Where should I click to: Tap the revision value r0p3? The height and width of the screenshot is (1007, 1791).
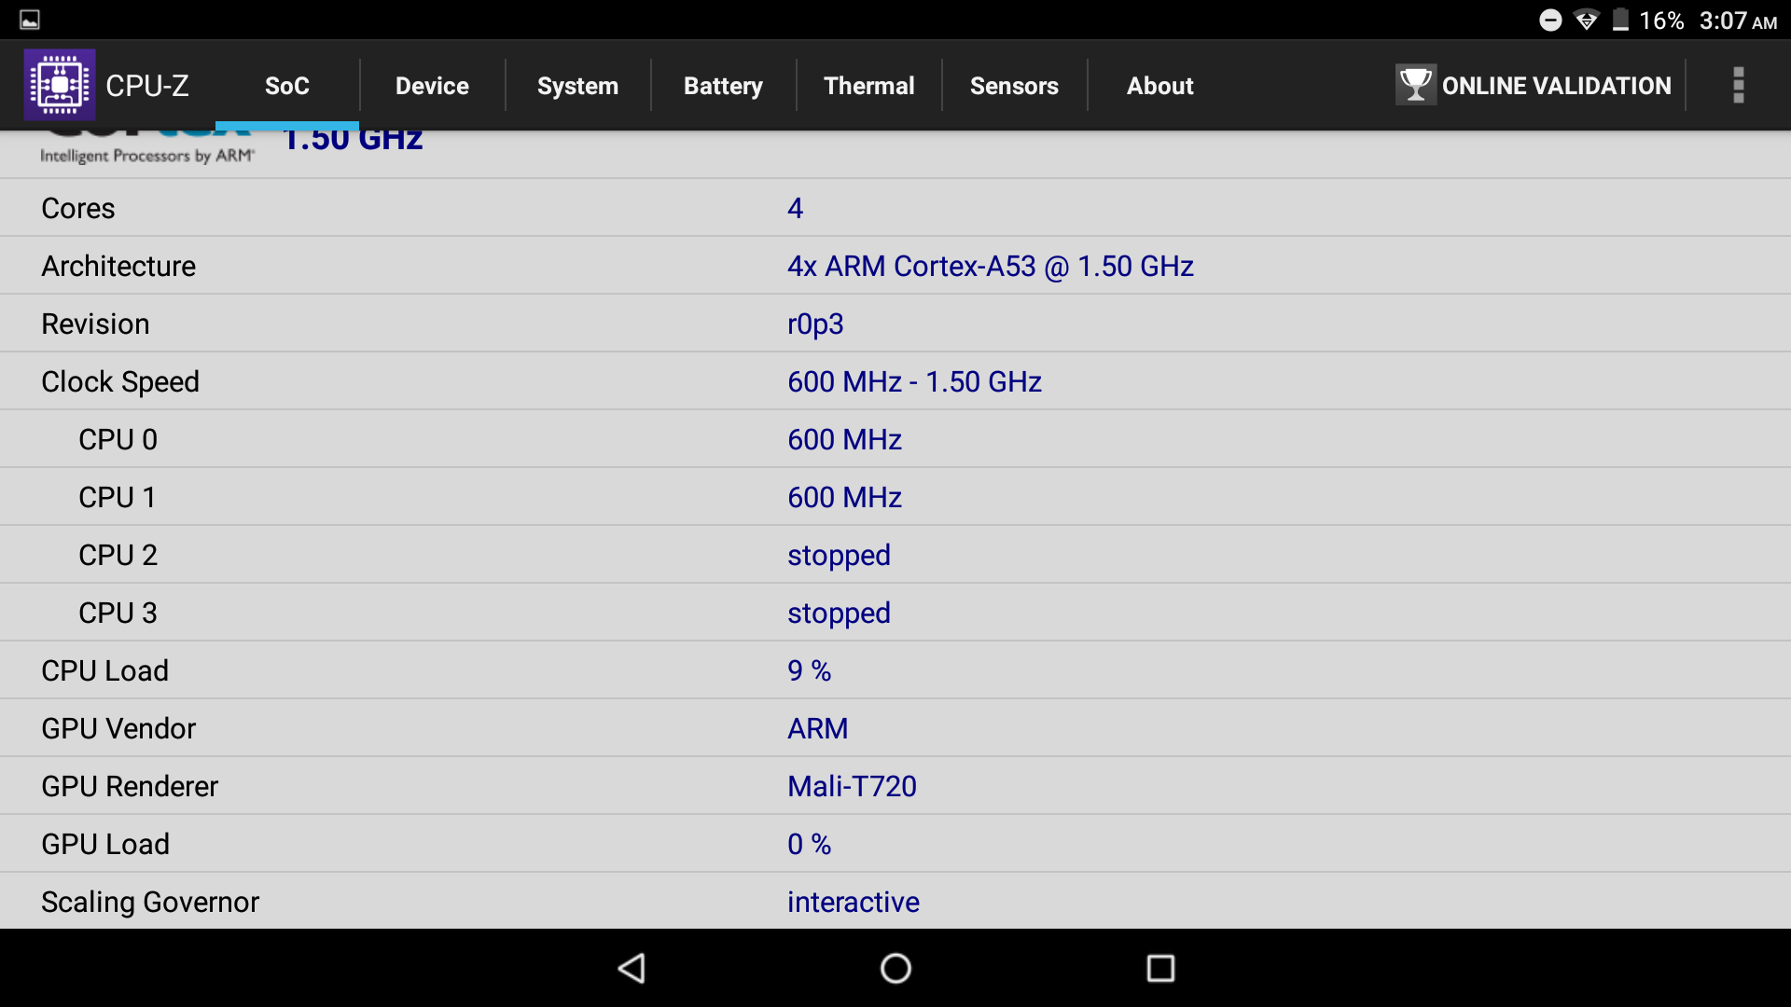pyautogui.click(x=815, y=324)
